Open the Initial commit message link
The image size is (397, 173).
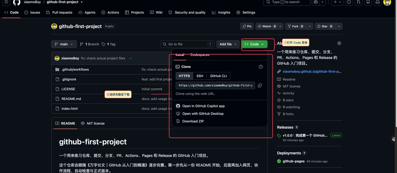click(x=152, y=89)
